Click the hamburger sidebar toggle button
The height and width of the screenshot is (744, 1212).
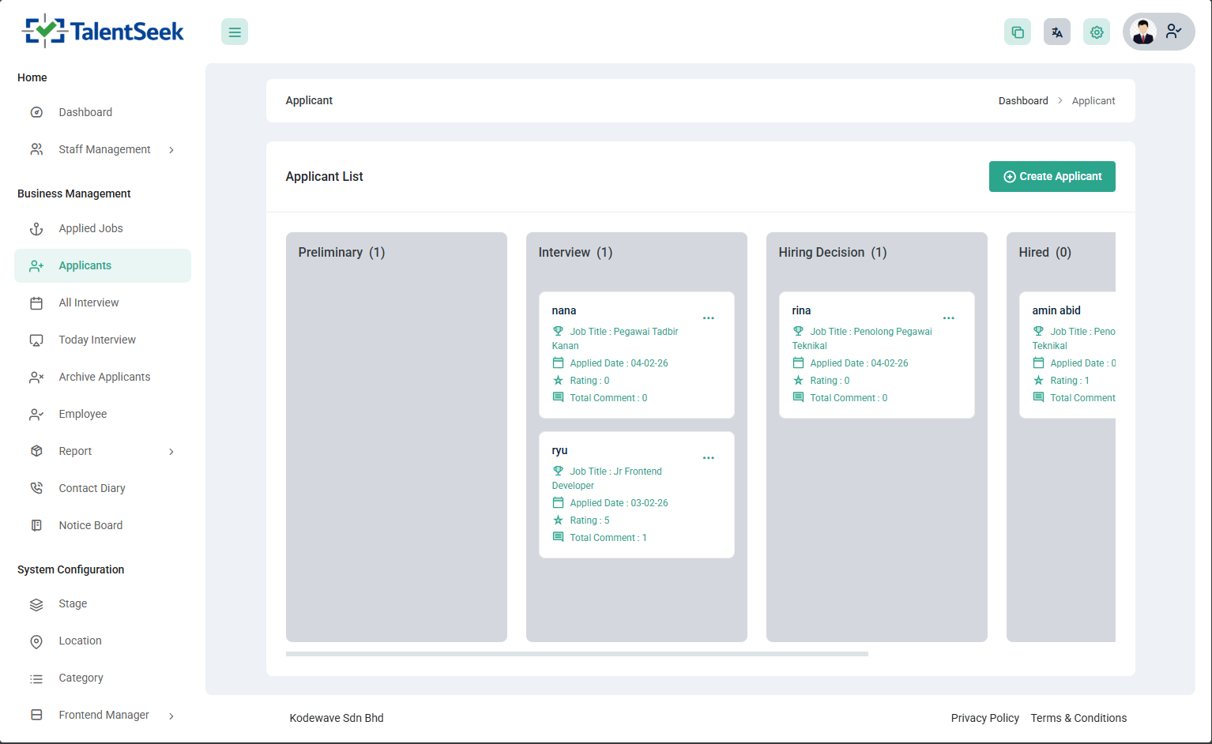(x=235, y=32)
